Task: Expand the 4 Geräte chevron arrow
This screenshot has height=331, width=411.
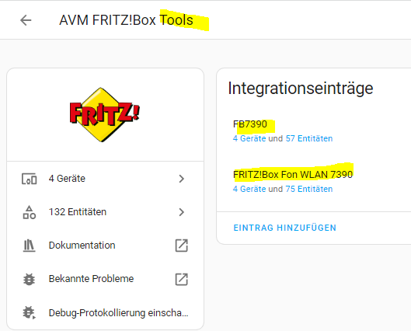Action: [x=181, y=179]
